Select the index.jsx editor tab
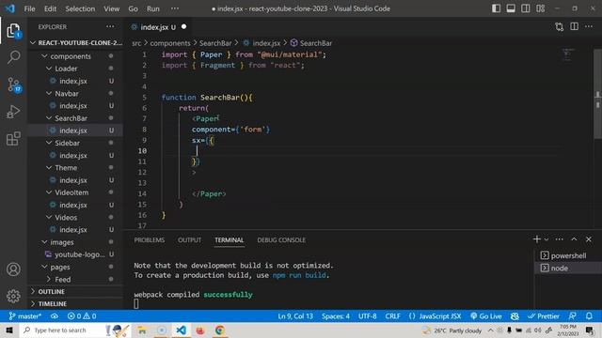 158,27
